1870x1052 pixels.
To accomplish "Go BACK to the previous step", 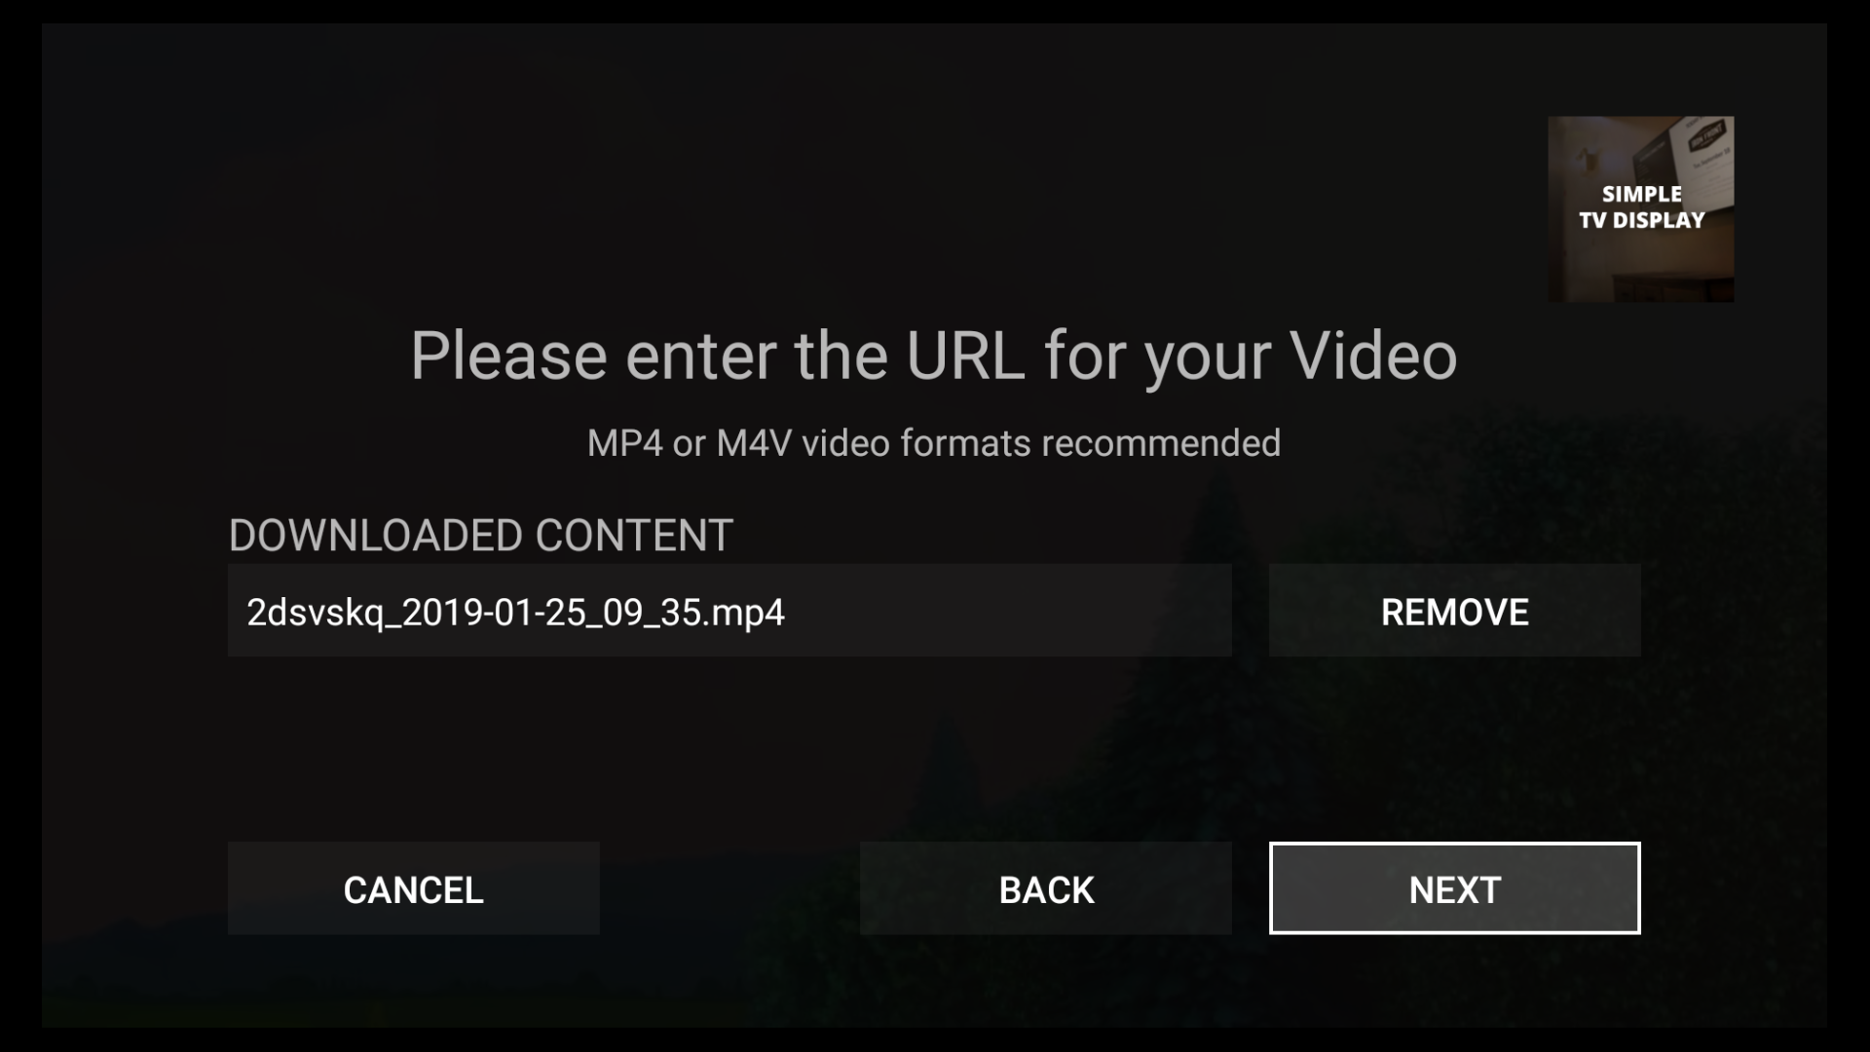I will [1046, 888].
